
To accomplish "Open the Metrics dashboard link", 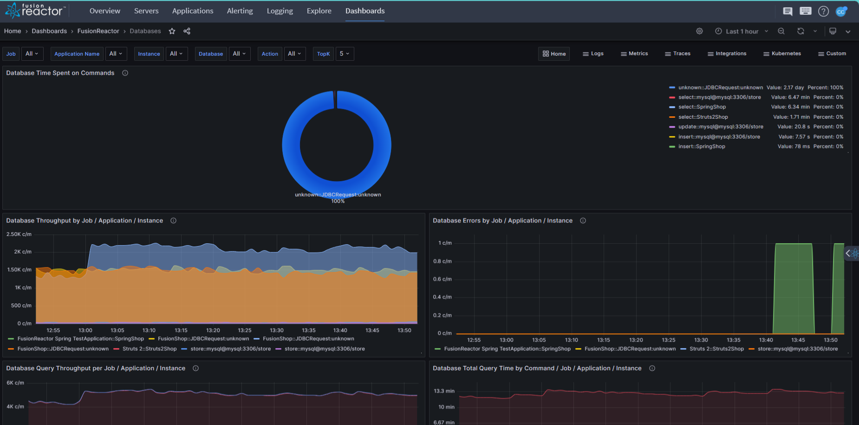I will pyautogui.click(x=634, y=54).
